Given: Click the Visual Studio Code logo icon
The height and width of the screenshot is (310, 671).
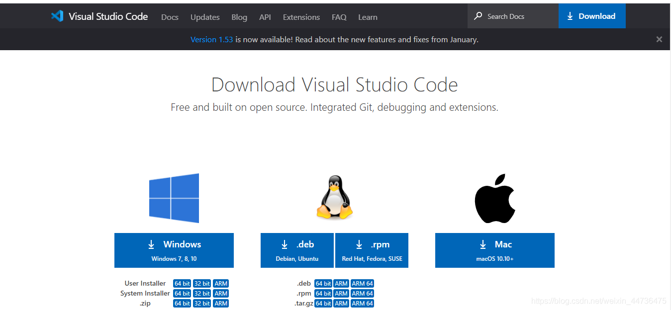Looking at the screenshot, I should (57, 16).
